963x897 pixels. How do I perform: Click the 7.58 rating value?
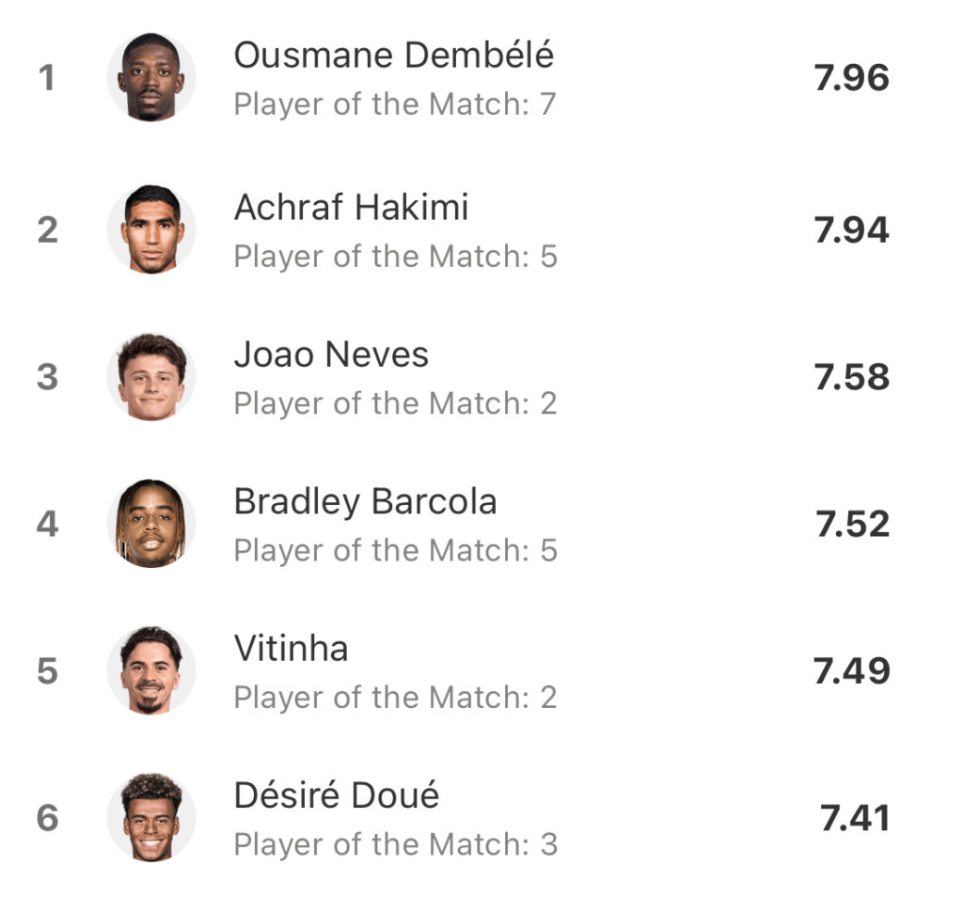(852, 377)
